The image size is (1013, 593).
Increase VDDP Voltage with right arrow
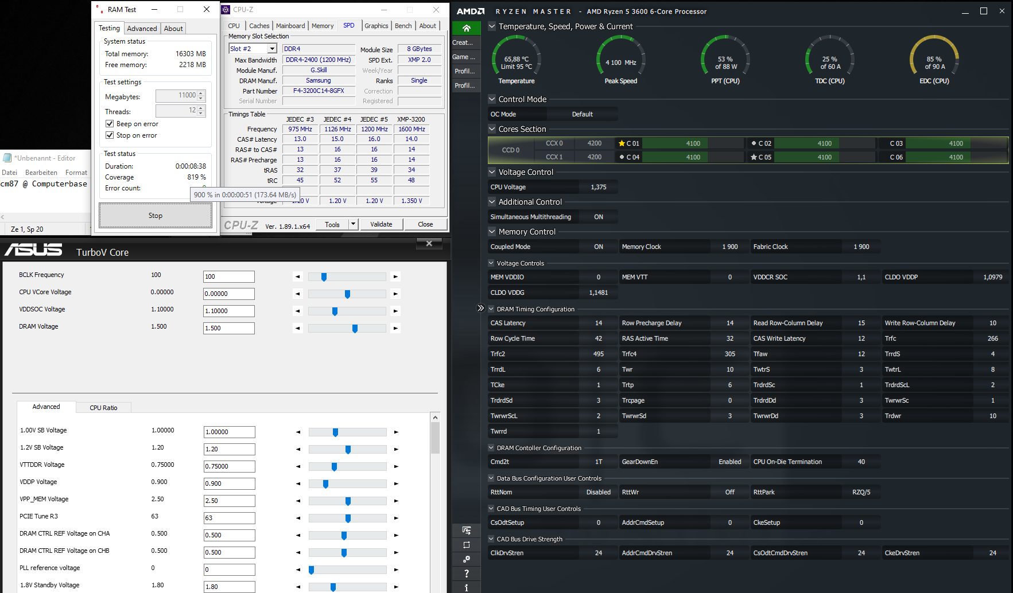pyautogui.click(x=396, y=484)
